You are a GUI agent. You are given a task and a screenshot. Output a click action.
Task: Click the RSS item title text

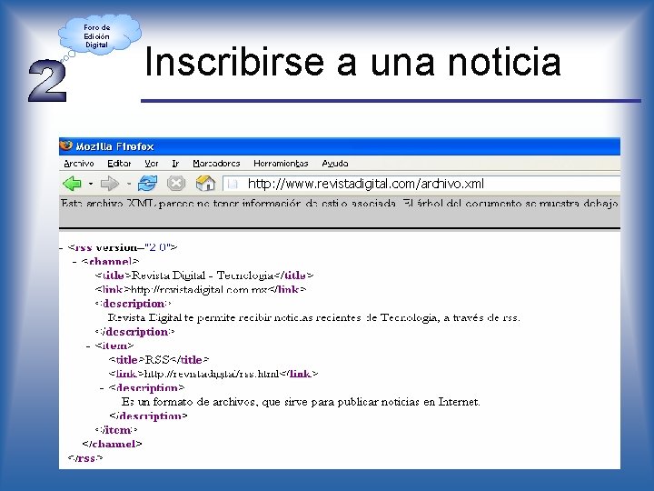157,360
